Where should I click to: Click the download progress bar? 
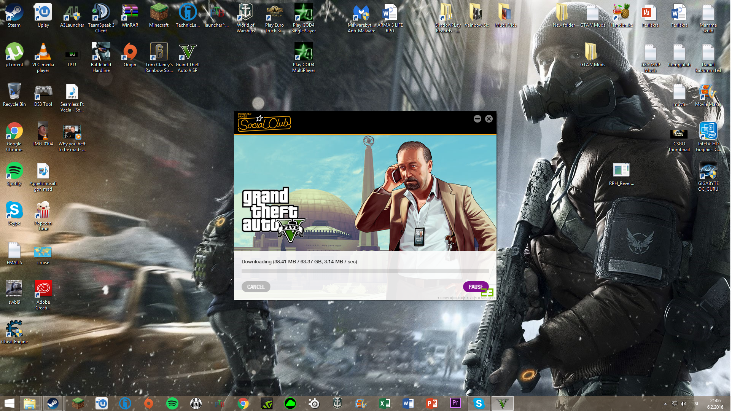pyautogui.click(x=365, y=271)
